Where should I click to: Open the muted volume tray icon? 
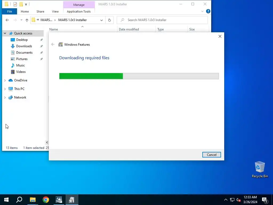(x=238, y=200)
